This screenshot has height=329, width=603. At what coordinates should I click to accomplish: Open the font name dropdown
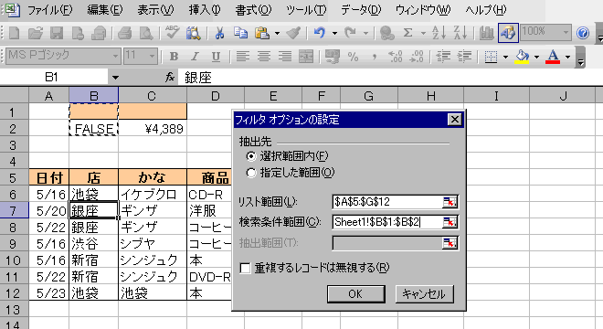[115, 57]
